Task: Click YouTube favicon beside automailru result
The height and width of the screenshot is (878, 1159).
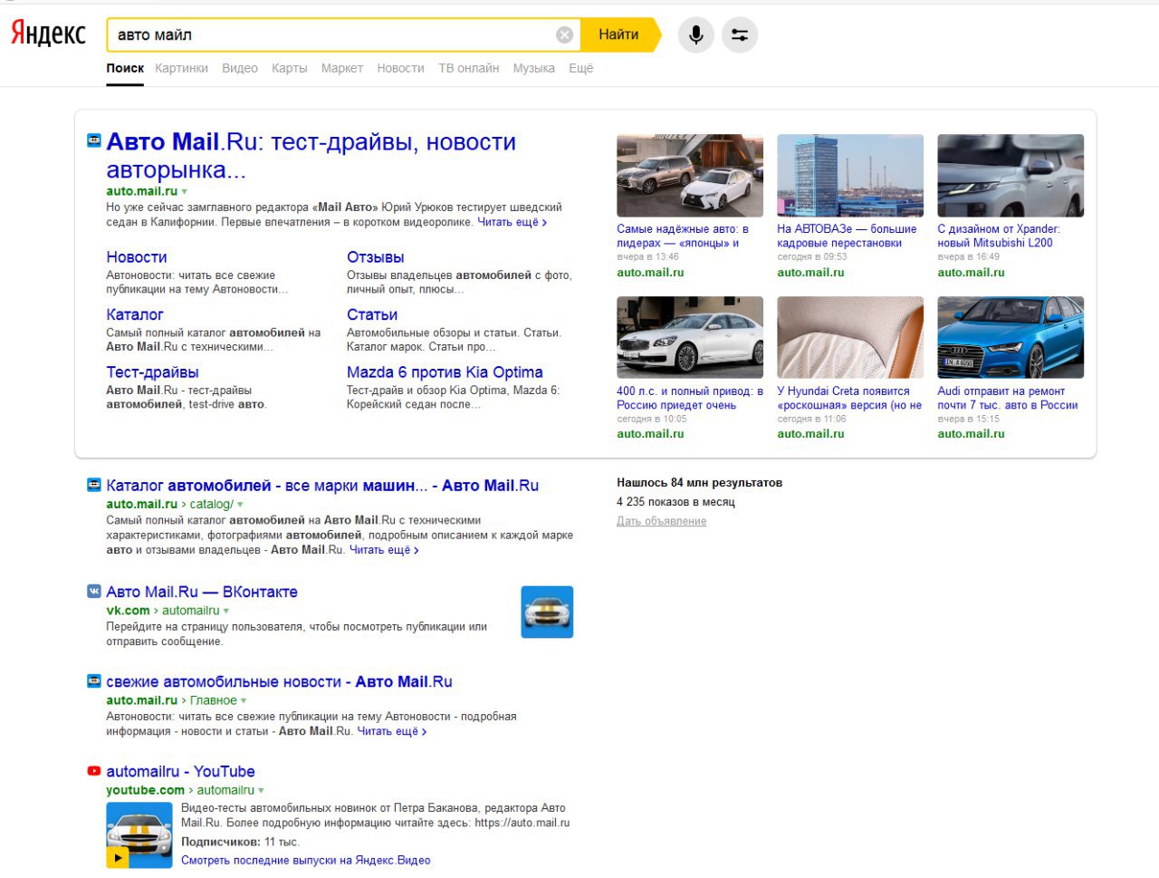Action: (x=93, y=771)
